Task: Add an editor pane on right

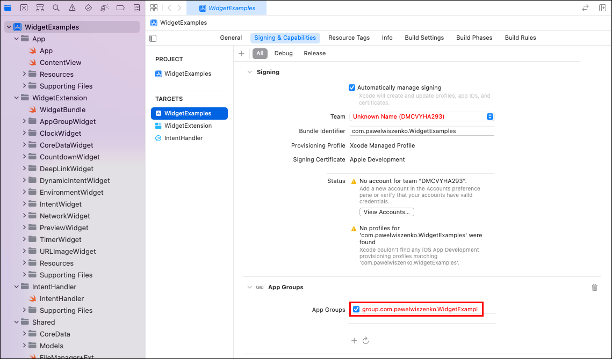Action: (602, 8)
